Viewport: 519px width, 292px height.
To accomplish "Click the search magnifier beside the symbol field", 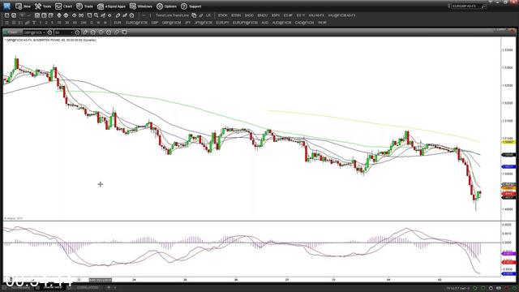I will pos(483,6).
